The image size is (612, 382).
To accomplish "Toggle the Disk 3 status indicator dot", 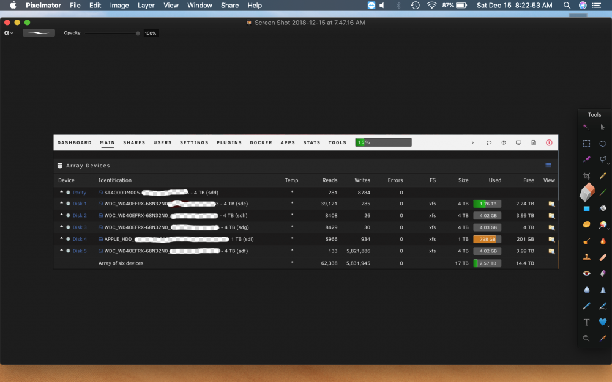I will 69,227.
